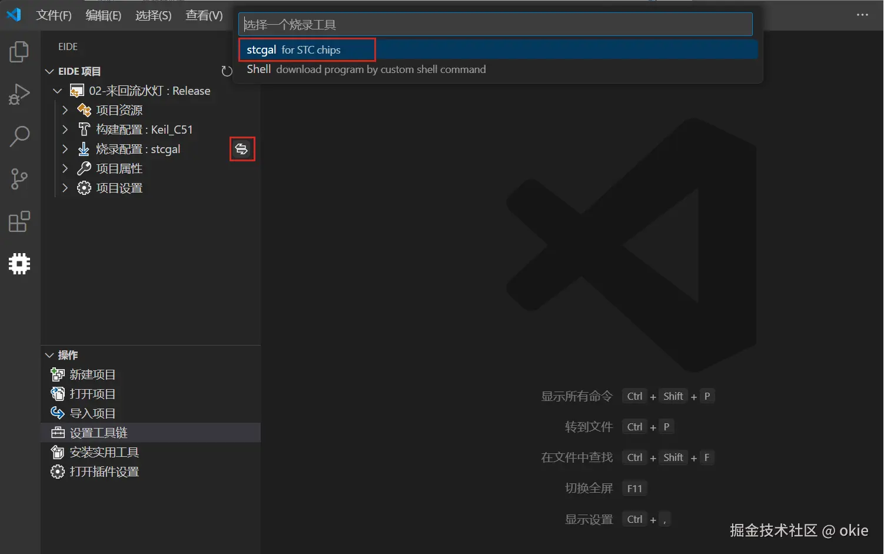Open the Run and Debug view

(19, 94)
